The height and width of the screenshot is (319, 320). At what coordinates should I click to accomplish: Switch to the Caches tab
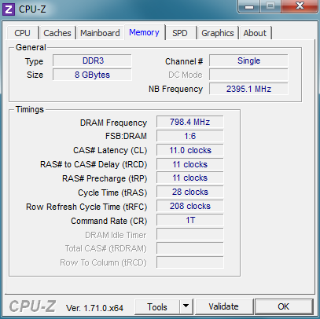[x=57, y=33]
